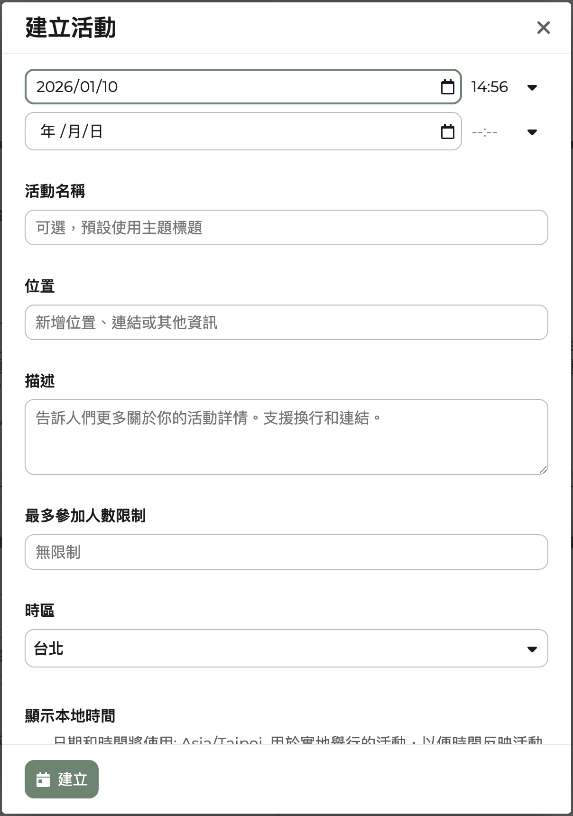Click the 建立 create button
Screen dimensions: 573x816
click(62, 779)
